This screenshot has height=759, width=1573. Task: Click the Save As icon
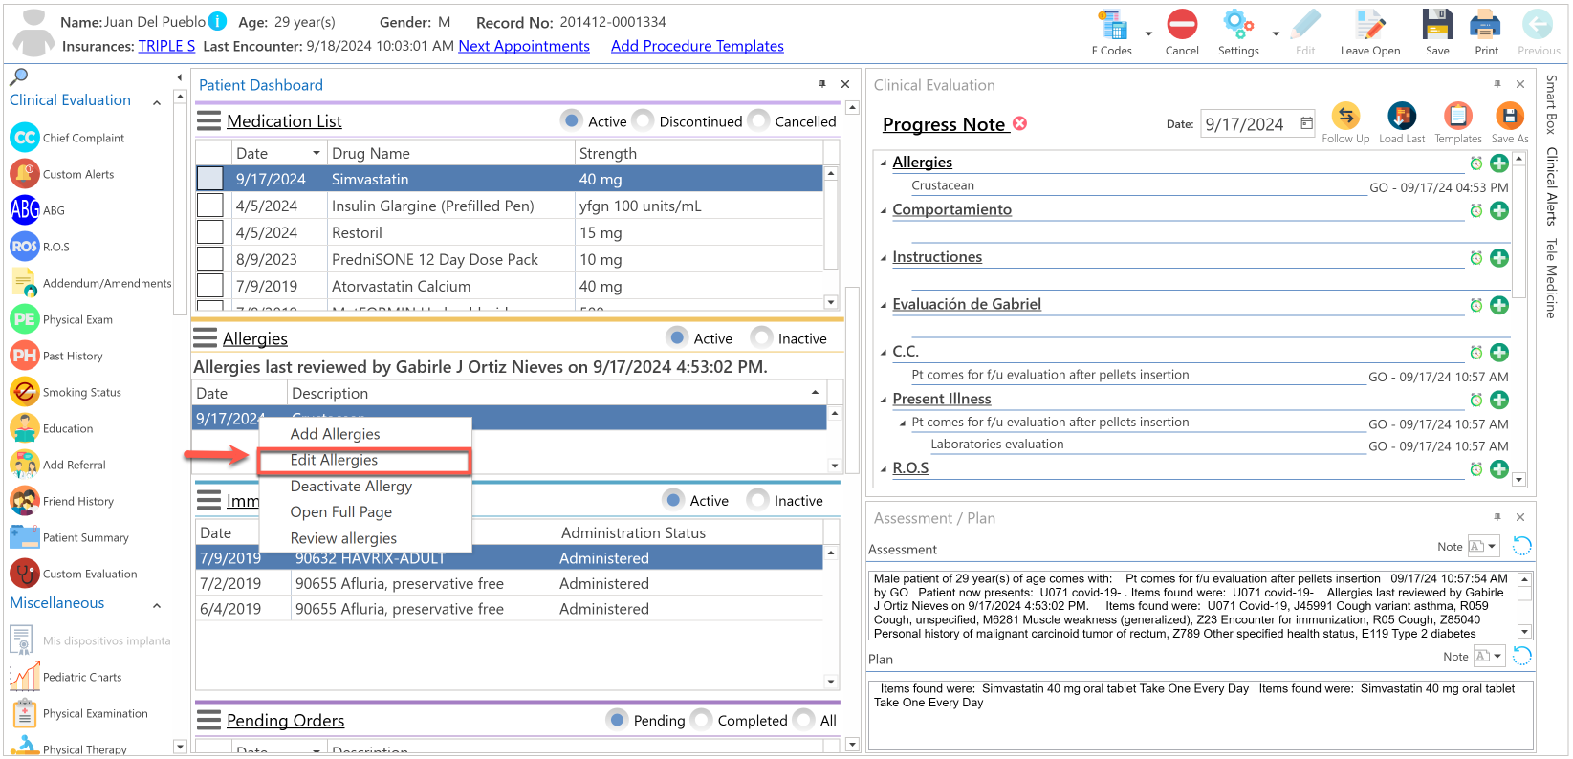(1510, 116)
